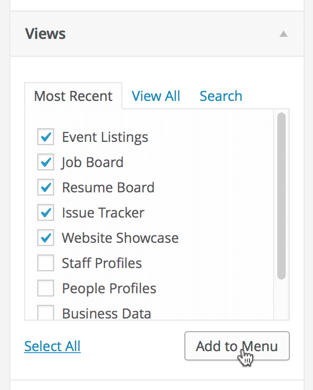The height and width of the screenshot is (390, 313).
Task: Click the Select All link
Action: [x=53, y=346]
